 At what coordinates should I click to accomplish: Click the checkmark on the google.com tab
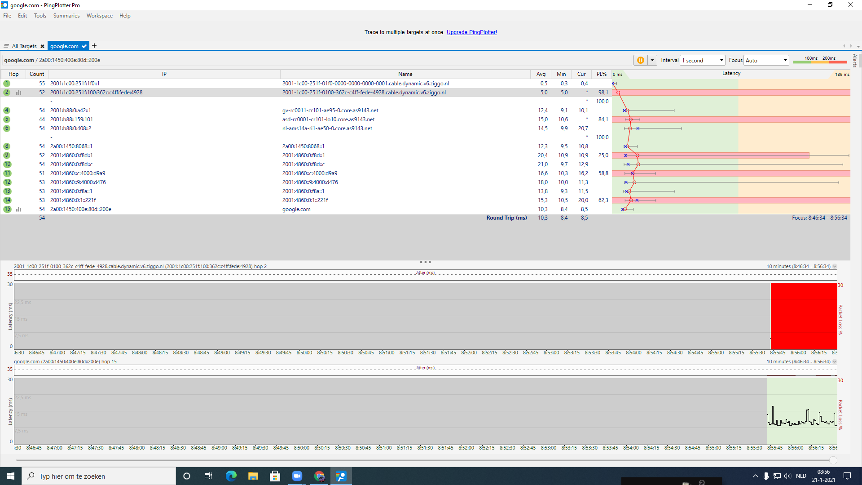84,46
